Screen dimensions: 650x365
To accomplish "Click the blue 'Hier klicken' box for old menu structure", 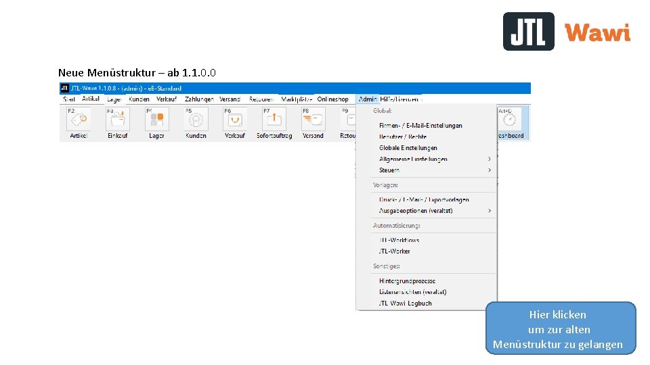I will [x=561, y=328].
